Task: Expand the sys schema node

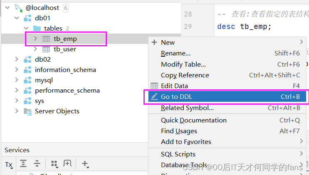Action: [x=17, y=101]
